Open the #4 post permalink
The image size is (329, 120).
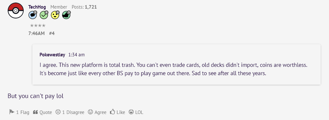pos(52,33)
